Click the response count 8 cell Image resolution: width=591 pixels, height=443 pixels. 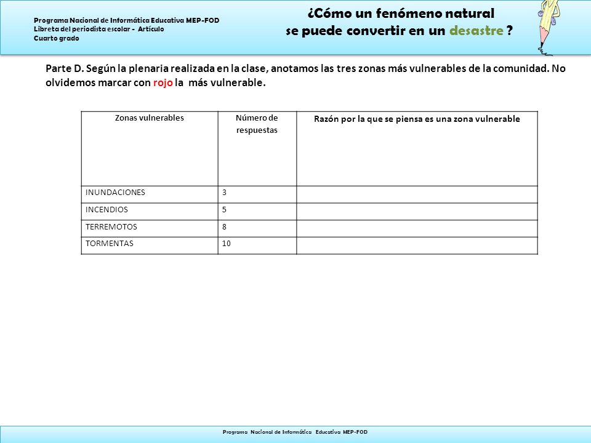[257, 228]
